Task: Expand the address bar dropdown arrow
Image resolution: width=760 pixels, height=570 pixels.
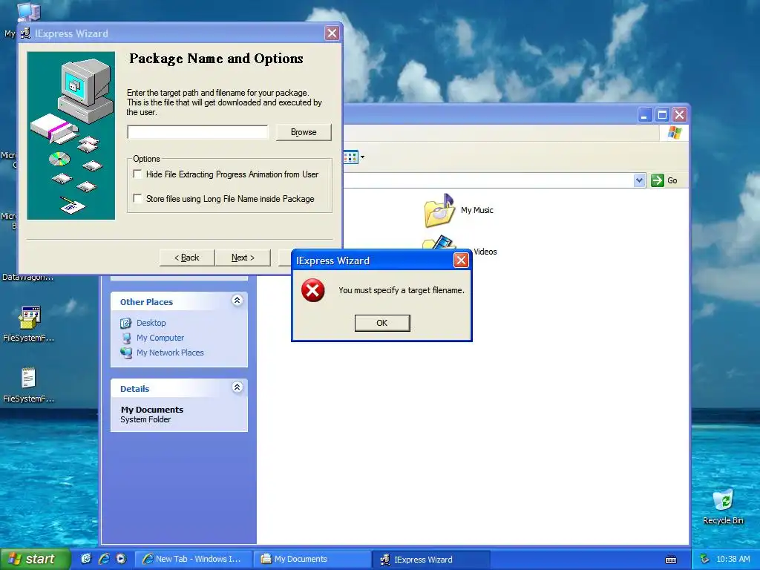Action: (x=639, y=180)
